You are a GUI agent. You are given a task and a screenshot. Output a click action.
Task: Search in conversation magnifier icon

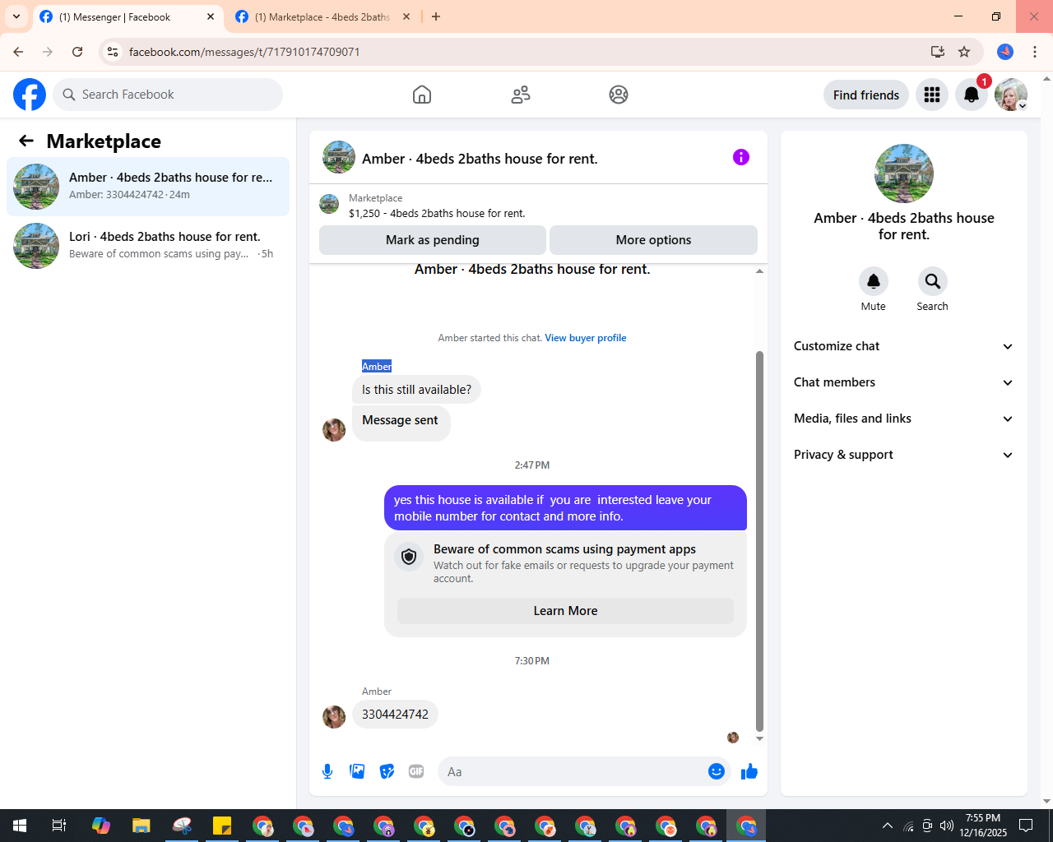[x=933, y=281]
